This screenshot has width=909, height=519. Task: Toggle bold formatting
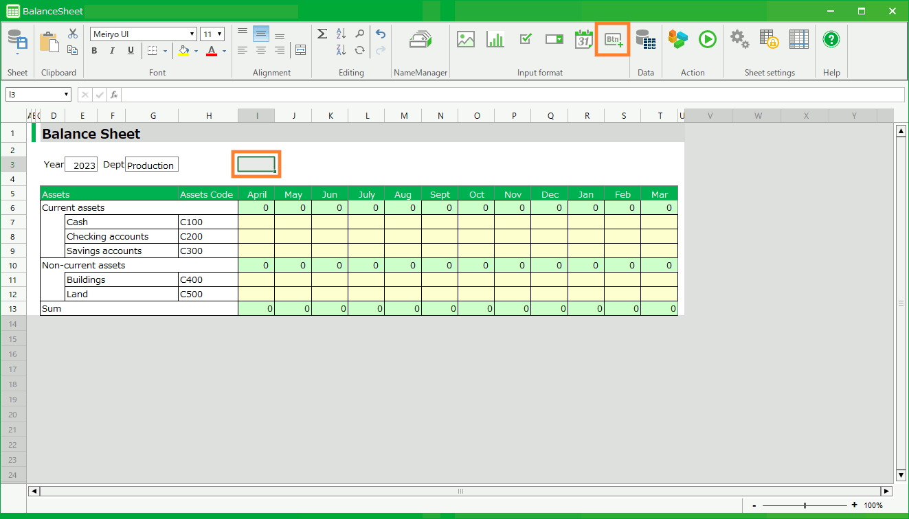click(94, 51)
